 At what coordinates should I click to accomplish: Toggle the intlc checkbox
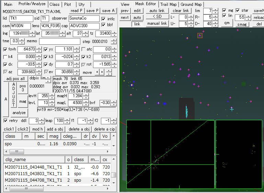point(104,18)
